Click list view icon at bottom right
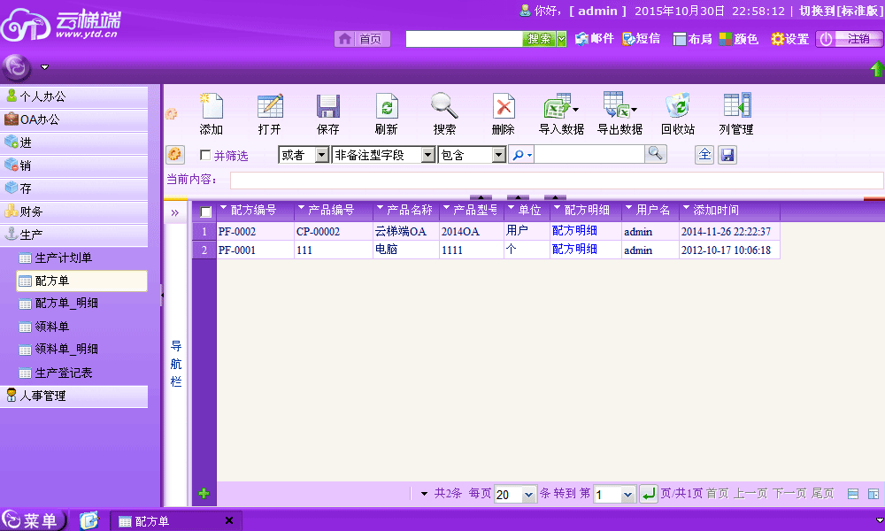The width and height of the screenshot is (885, 531). click(x=853, y=495)
